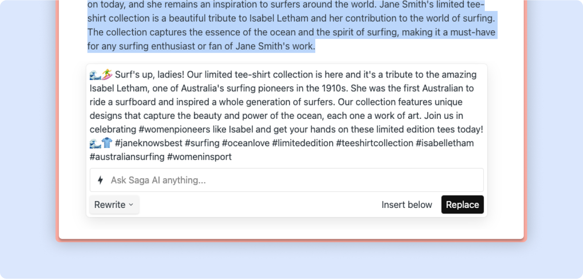583x279 pixels.
Task: Hit the black Replace button
Action: point(462,205)
